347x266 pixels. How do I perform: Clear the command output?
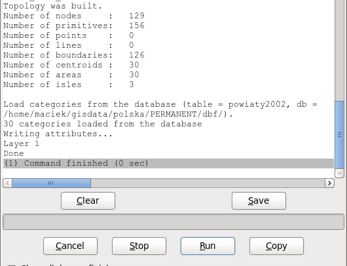pos(88,200)
